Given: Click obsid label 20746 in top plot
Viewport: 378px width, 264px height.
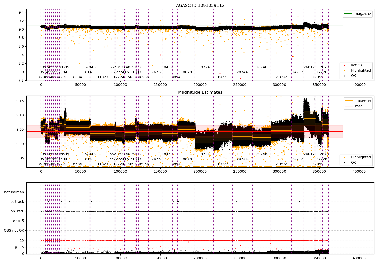Looking at the screenshot, I should click(x=262, y=67).
